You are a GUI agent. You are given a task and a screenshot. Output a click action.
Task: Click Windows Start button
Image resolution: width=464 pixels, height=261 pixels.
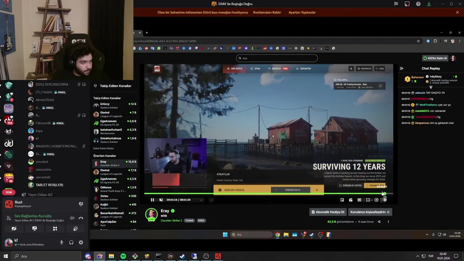coord(6,256)
